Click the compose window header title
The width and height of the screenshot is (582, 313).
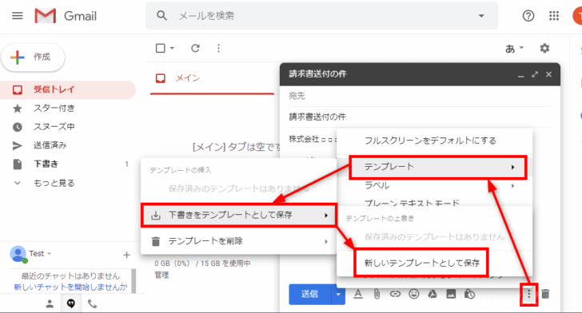[317, 73]
